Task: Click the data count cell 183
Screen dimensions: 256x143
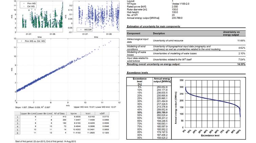Action: (64, 123)
